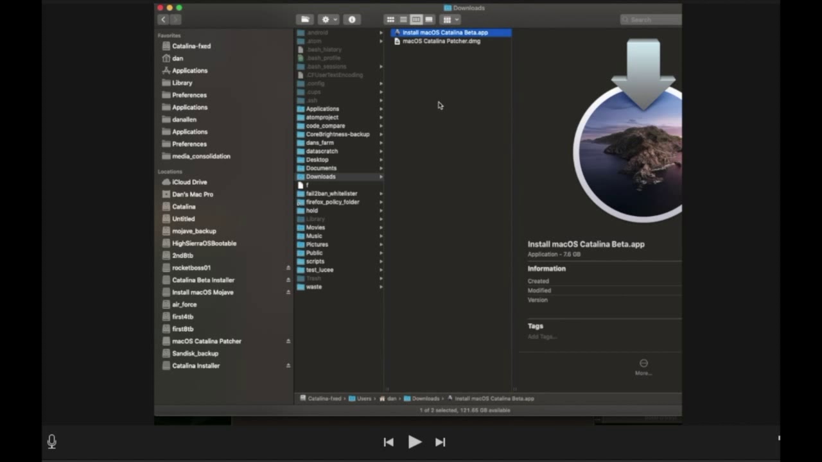Click the Dan's Mac Pro computer icon

166,194
